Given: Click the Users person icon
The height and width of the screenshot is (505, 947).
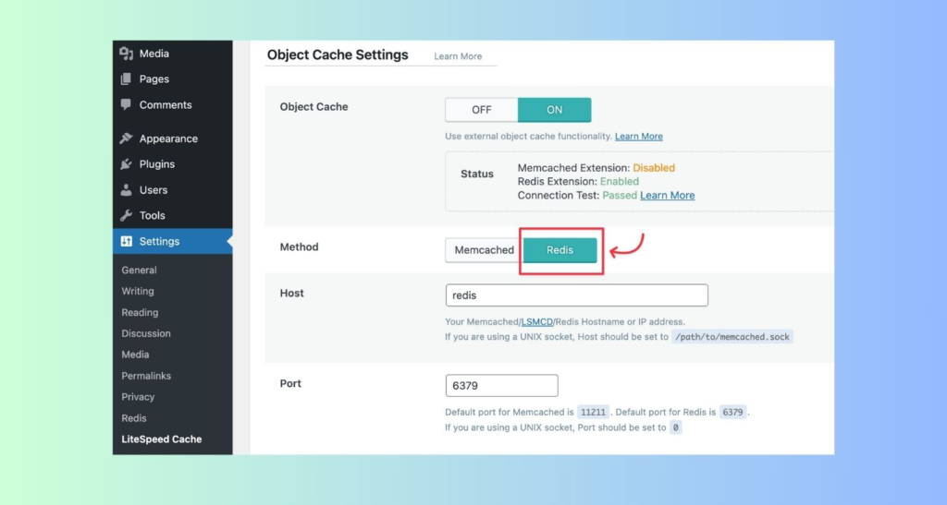Looking at the screenshot, I should [126, 190].
